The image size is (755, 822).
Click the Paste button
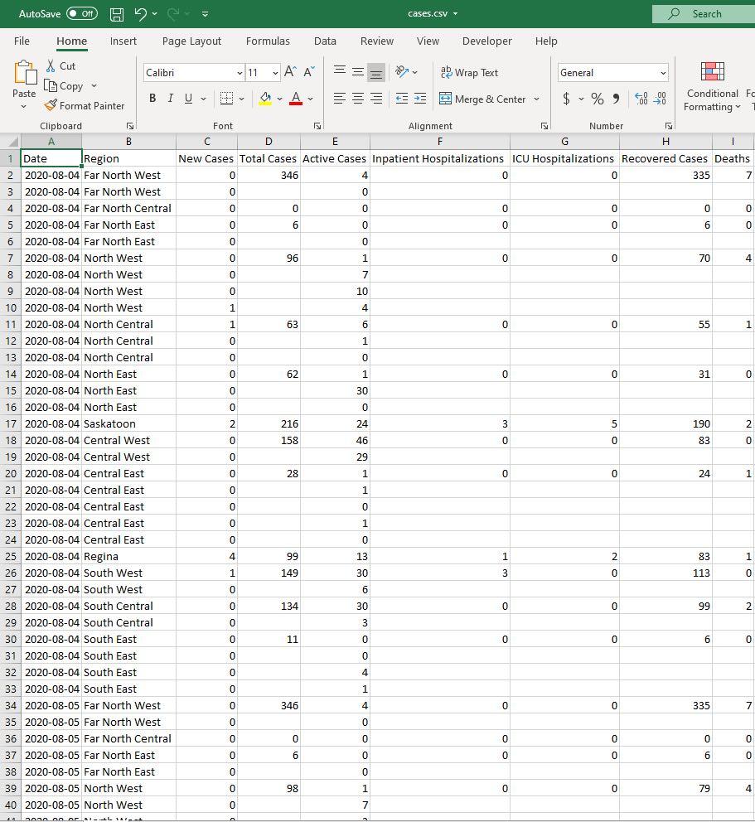[23, 79]
